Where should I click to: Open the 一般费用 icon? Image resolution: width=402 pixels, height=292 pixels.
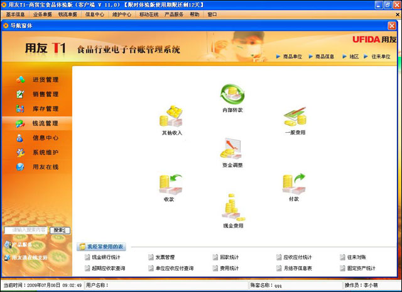pyautogui.click(x=295, y=116)
